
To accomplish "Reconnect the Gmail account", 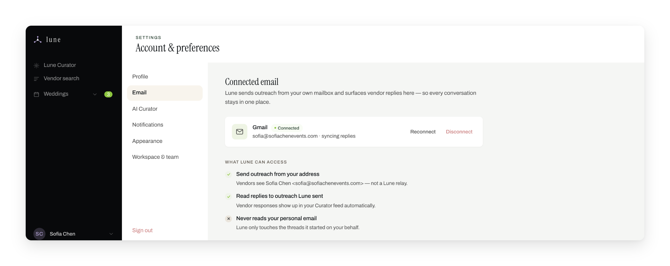I will 423,132.
